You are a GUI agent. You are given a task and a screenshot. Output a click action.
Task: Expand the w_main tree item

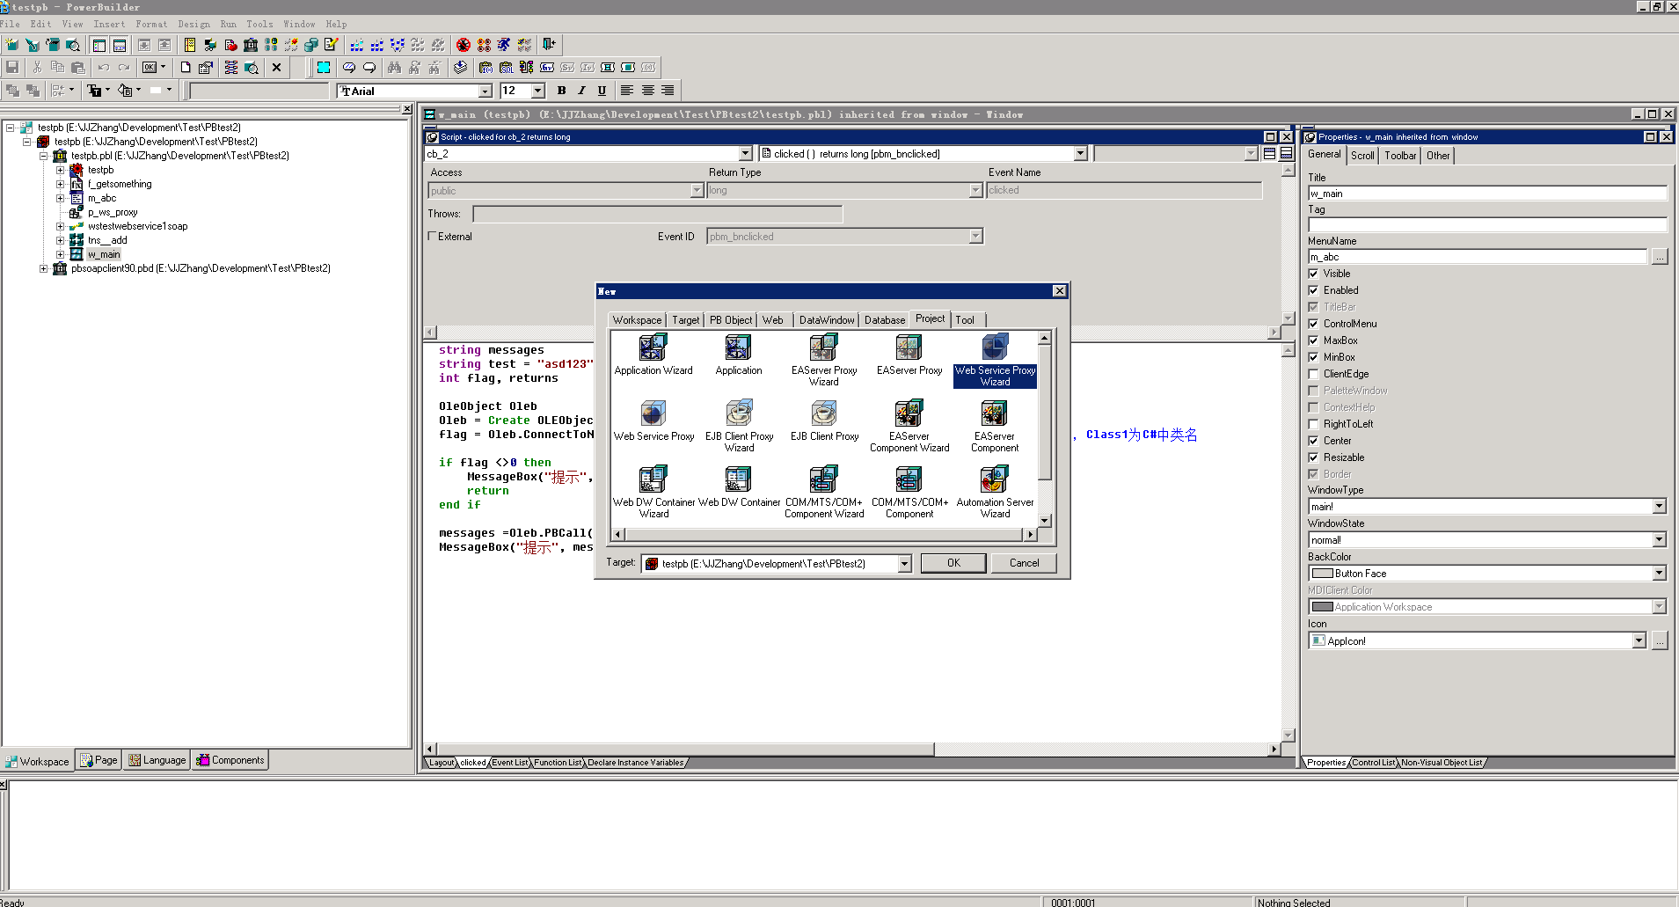[61, 253]
